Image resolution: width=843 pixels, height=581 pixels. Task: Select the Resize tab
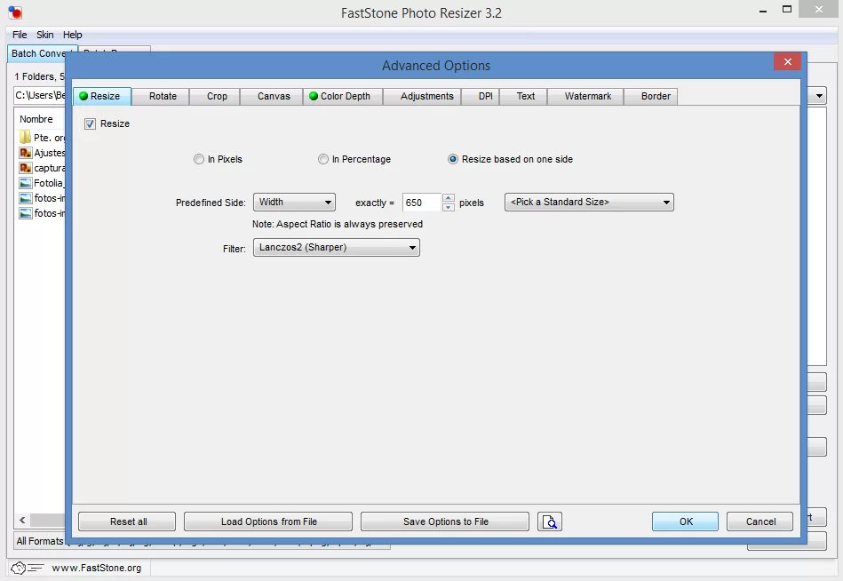(101, 96)
